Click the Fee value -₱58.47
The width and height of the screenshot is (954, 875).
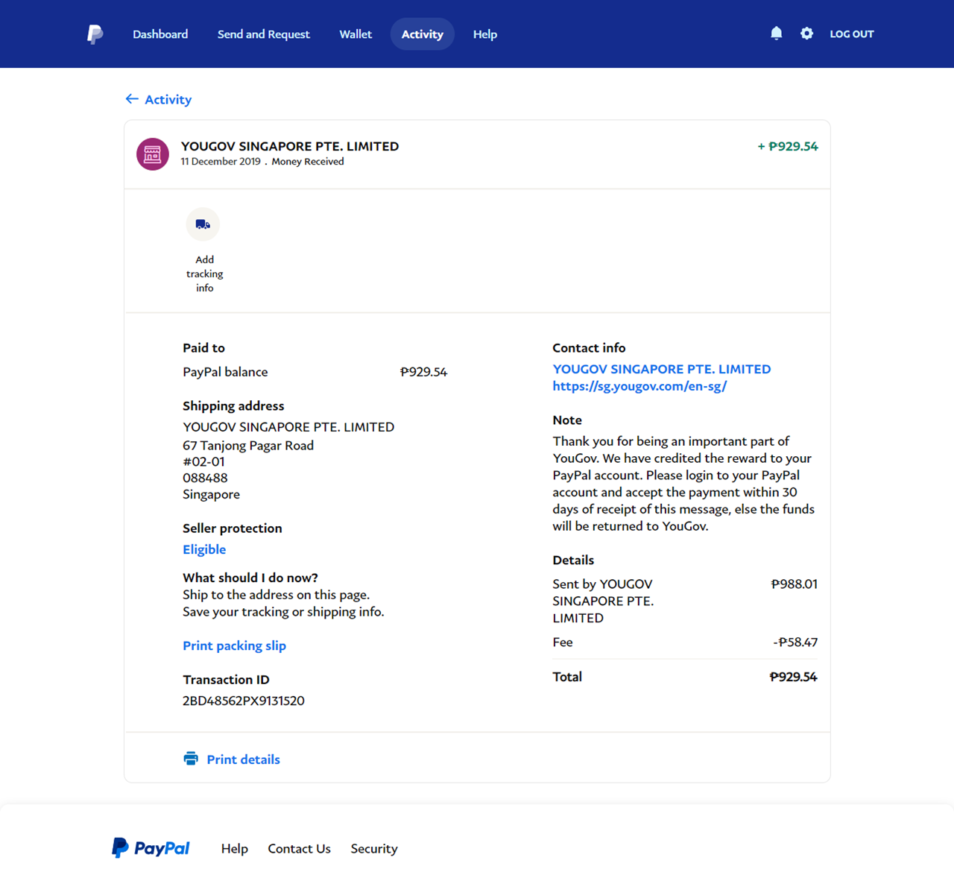(x=795, y=642)
